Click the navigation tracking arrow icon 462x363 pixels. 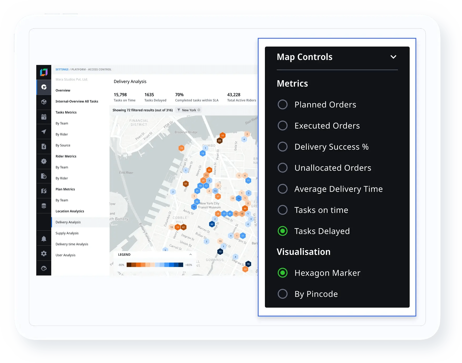click(x=44, y=132)
